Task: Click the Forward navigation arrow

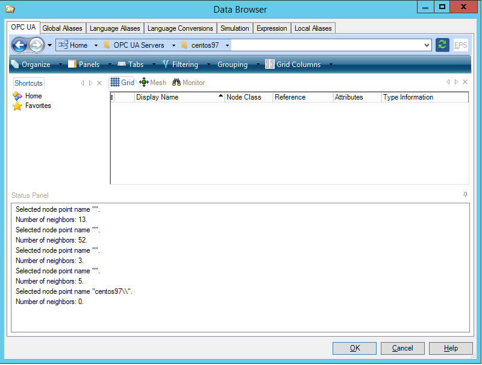Action: [36, 45]
